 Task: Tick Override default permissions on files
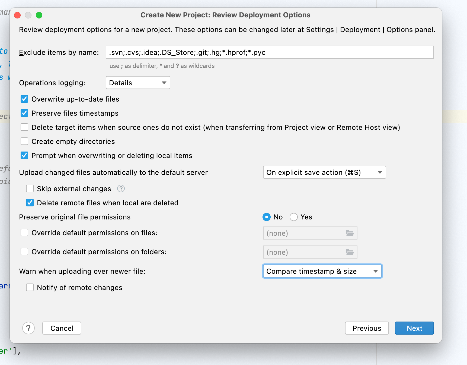click(x=24, y=232)
